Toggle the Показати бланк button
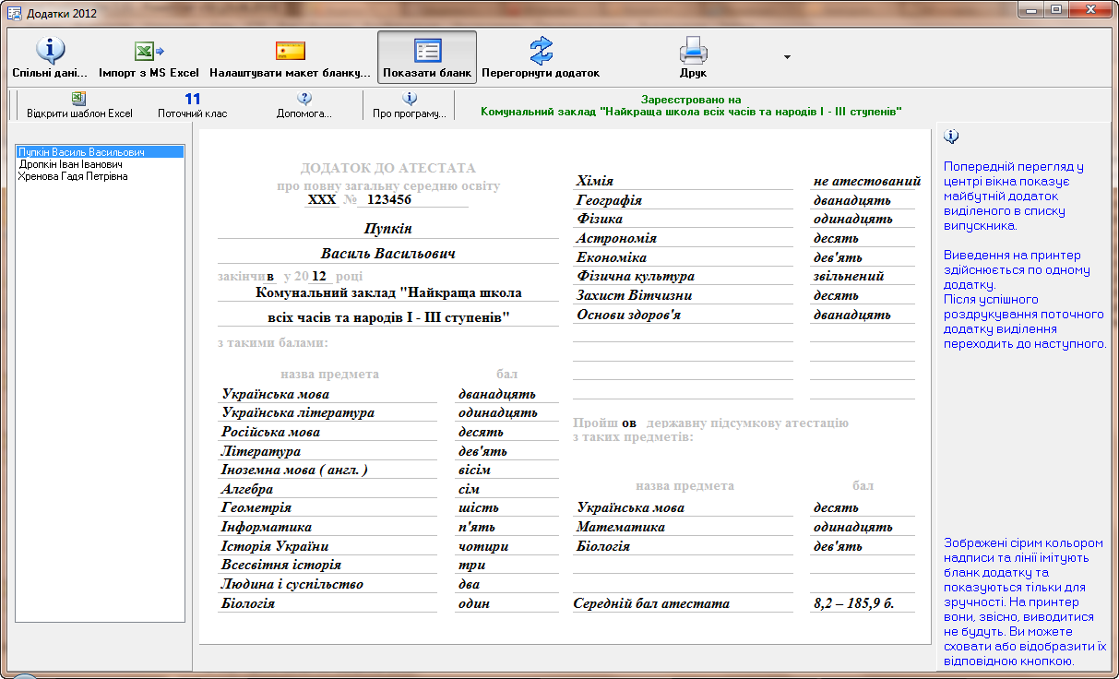 pos(427,57)
